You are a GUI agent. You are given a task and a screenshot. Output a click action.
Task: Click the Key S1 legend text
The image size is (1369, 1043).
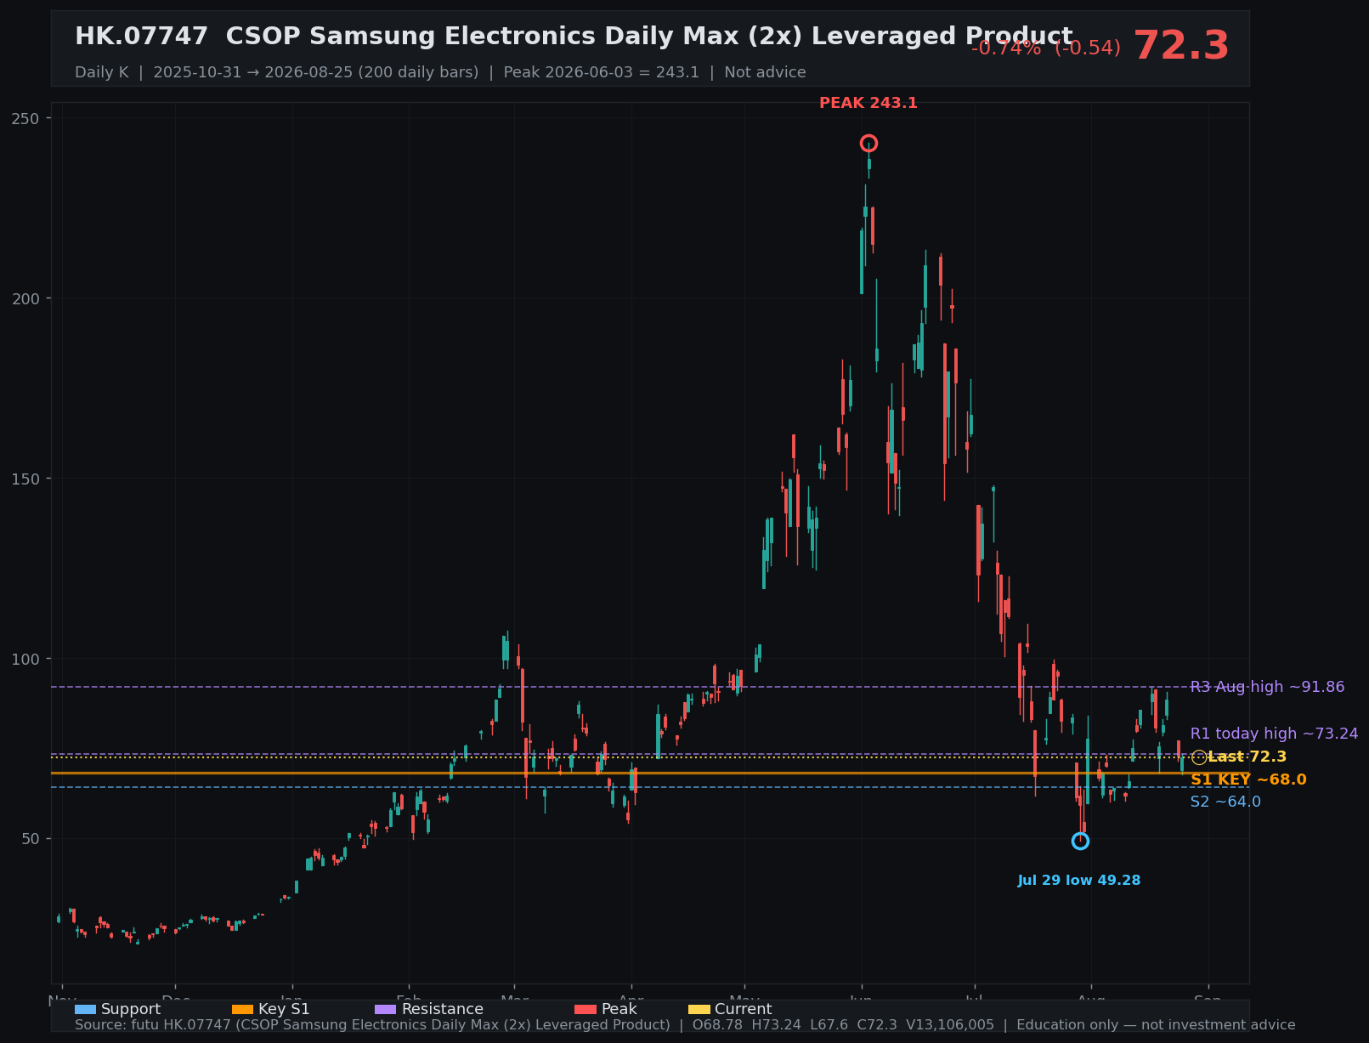284,1009
